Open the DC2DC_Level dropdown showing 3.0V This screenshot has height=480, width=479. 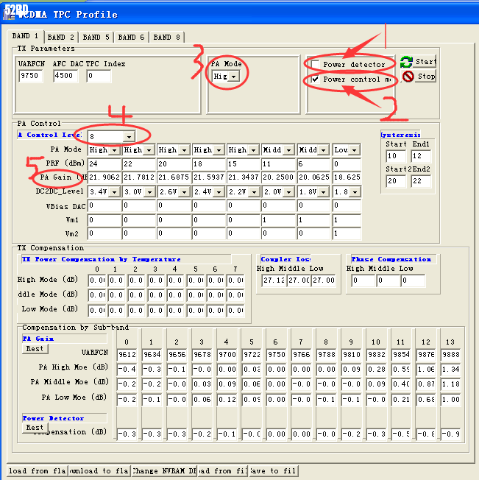coord(149,192)
